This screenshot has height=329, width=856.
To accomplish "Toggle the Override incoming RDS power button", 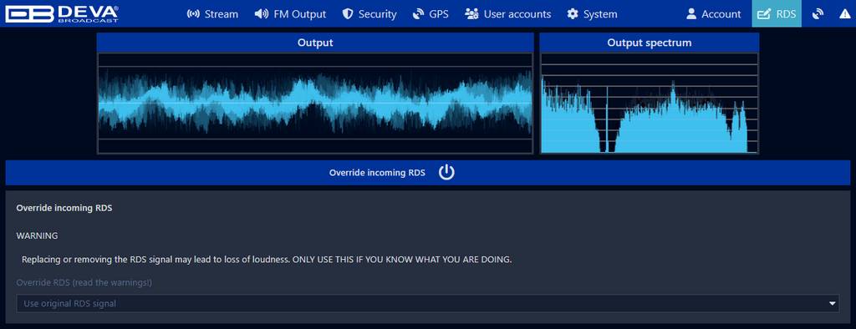I will point(446,172).
